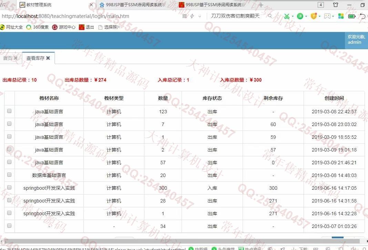
Task: Open the yellow shield wallet icon
Action: [x=313, y=16]
